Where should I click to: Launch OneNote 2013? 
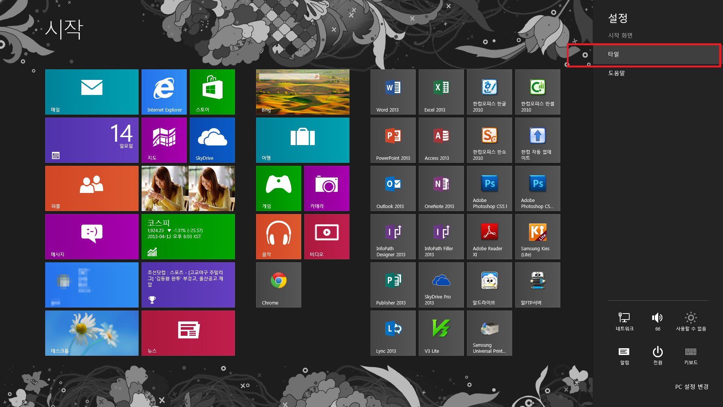pos(441,188)
